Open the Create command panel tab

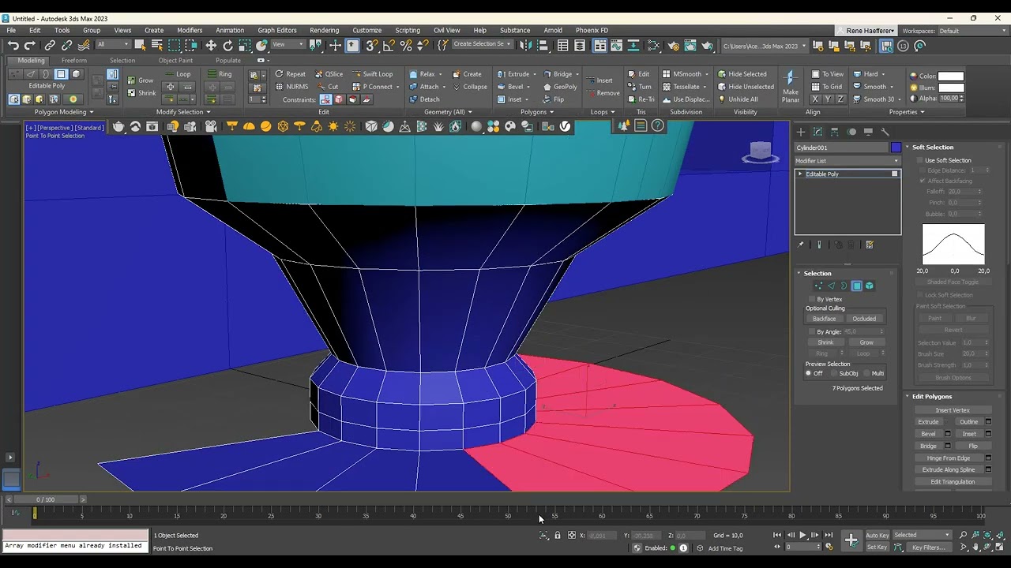click(x=801, y=132)
